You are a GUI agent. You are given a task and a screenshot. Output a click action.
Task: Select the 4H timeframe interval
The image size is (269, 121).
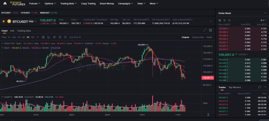[23, 37]
